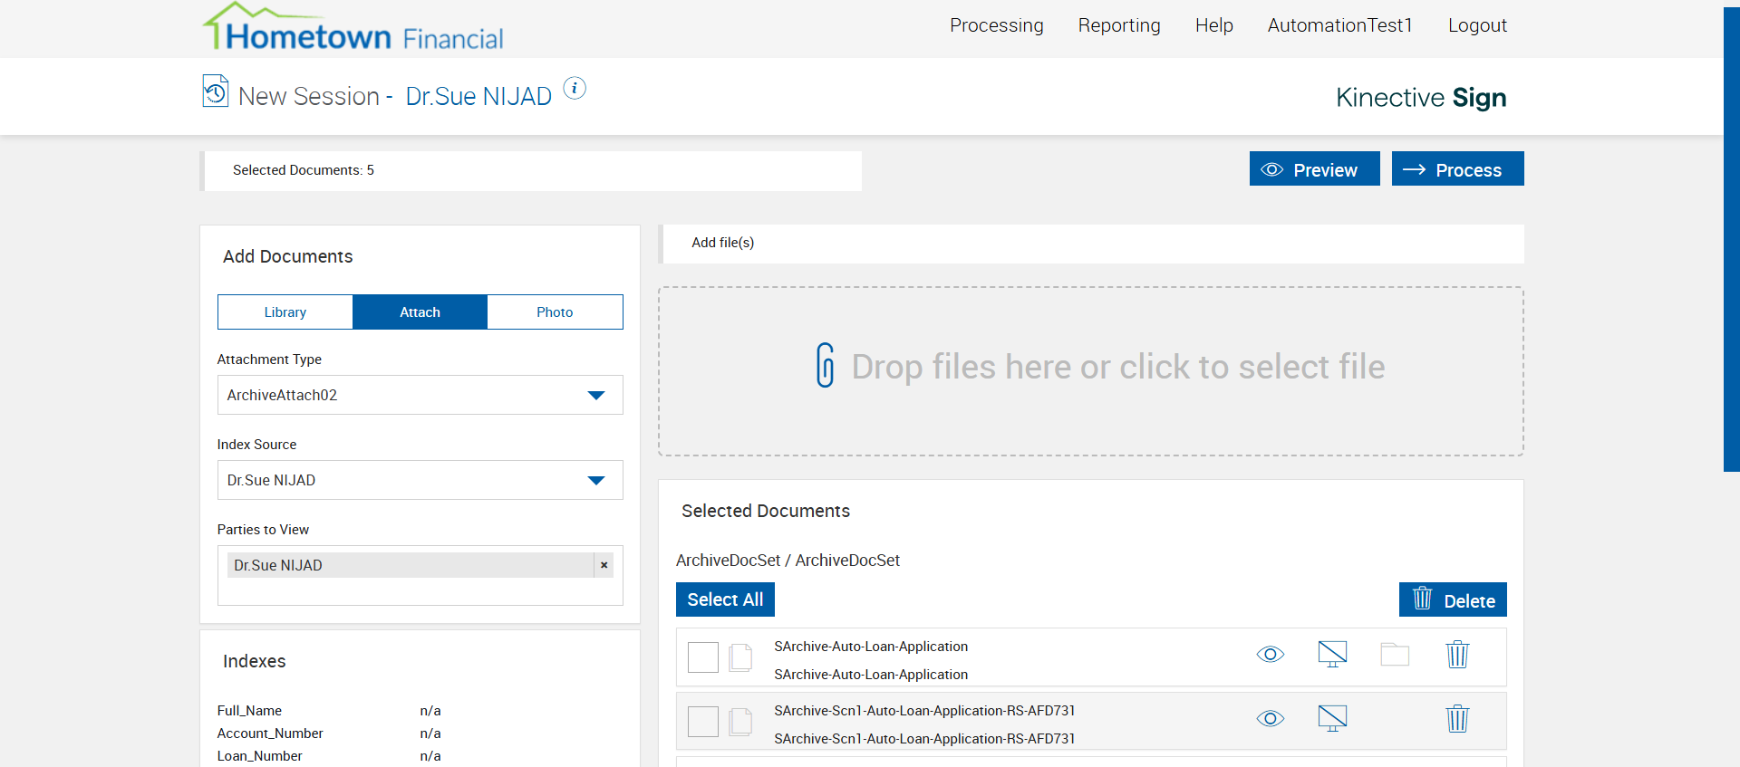
Task: Switch to the Library tab
Action: coord(285,312)
